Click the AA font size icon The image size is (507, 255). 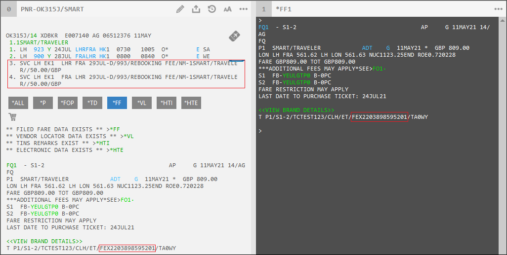[227, 9]
